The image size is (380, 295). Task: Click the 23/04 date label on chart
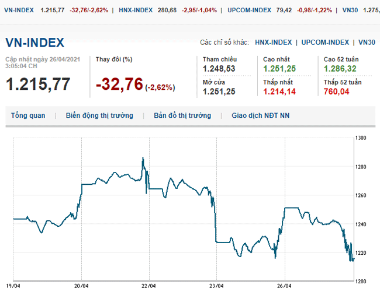point(216,286)
